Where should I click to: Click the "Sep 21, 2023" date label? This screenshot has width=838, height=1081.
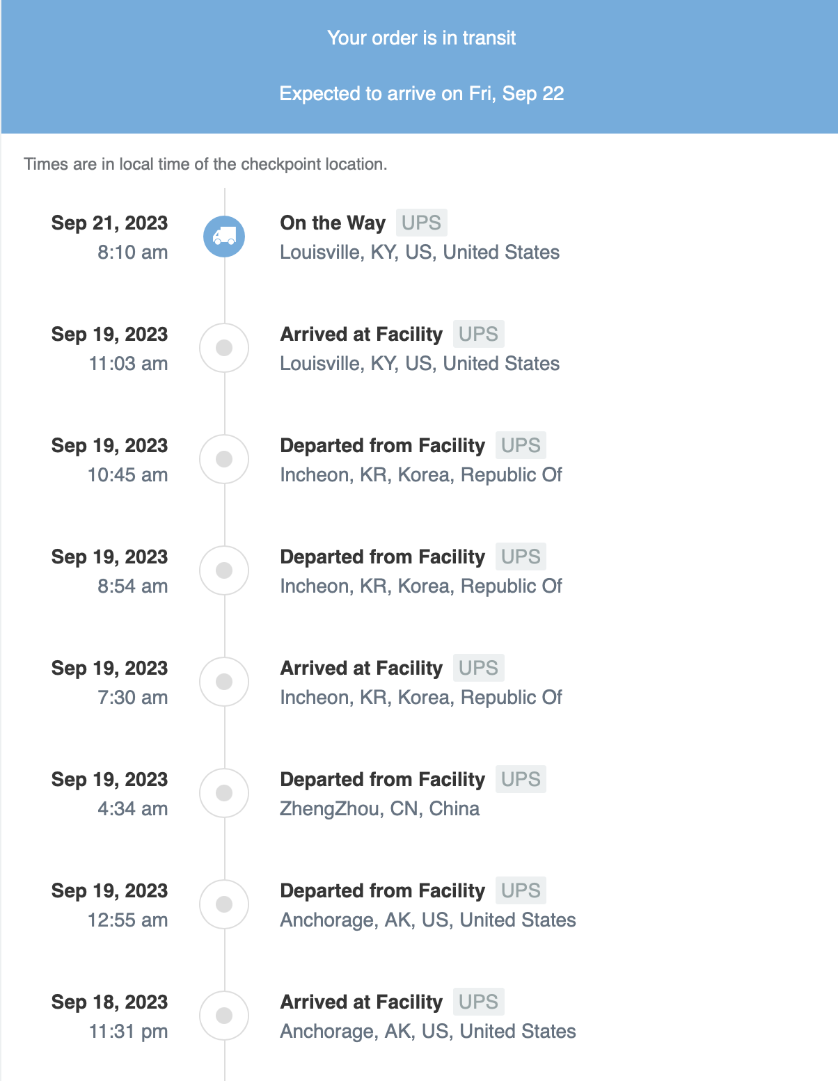point(109,223)
